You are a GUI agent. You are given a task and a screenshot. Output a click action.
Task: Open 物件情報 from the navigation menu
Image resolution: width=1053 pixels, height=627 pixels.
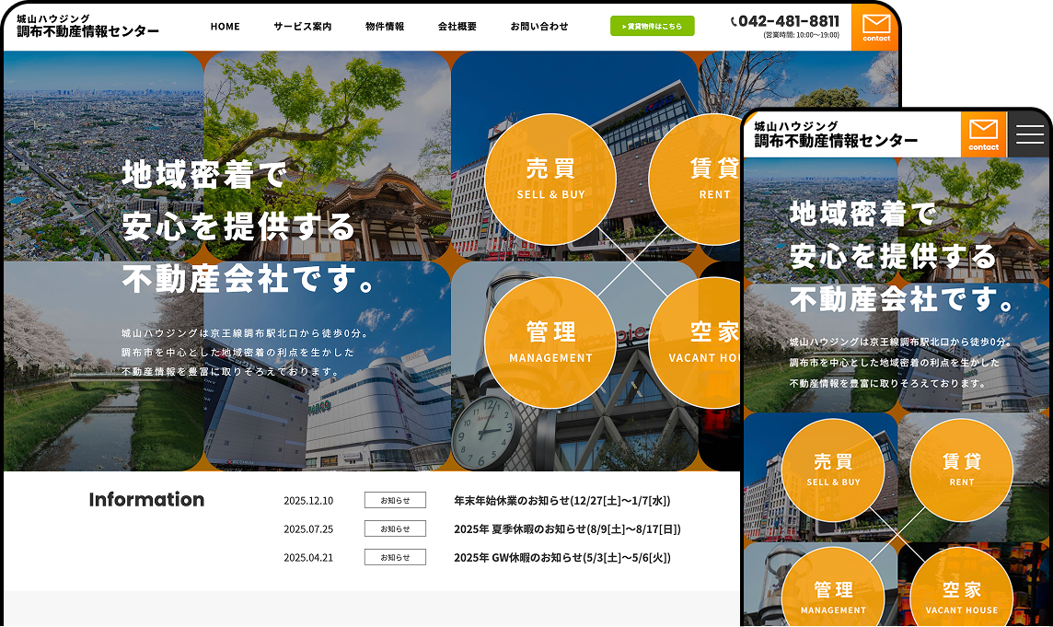click(383, 27)
